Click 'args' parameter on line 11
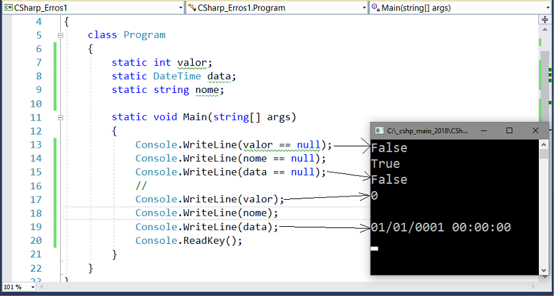The image size is (560, 296). [x=279, y=118]
